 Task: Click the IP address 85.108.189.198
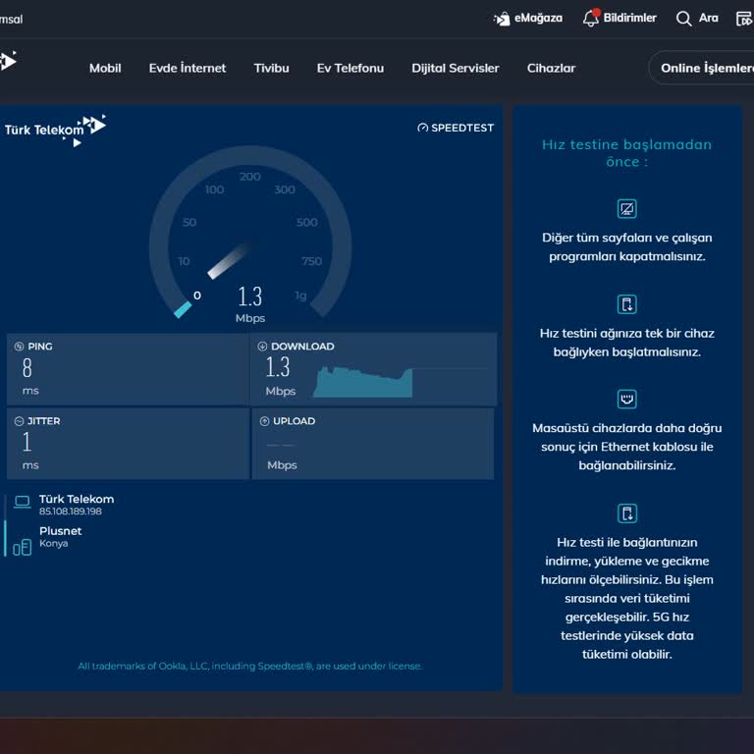pos(71,512)
